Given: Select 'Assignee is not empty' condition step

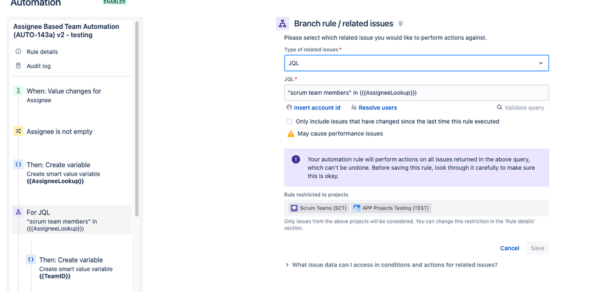Looking at the screenshot, I should point(72,131).
